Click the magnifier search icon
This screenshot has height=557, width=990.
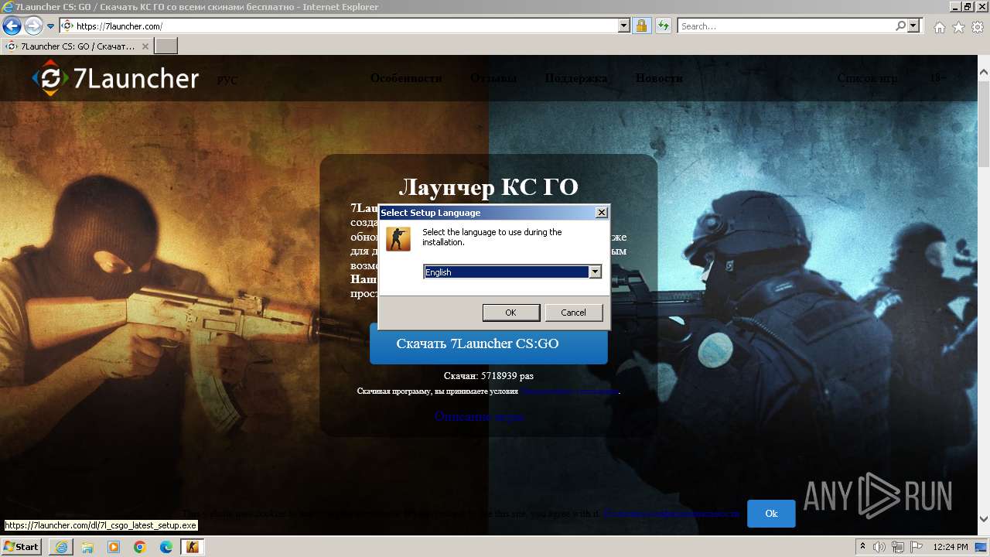pos(900,26)
